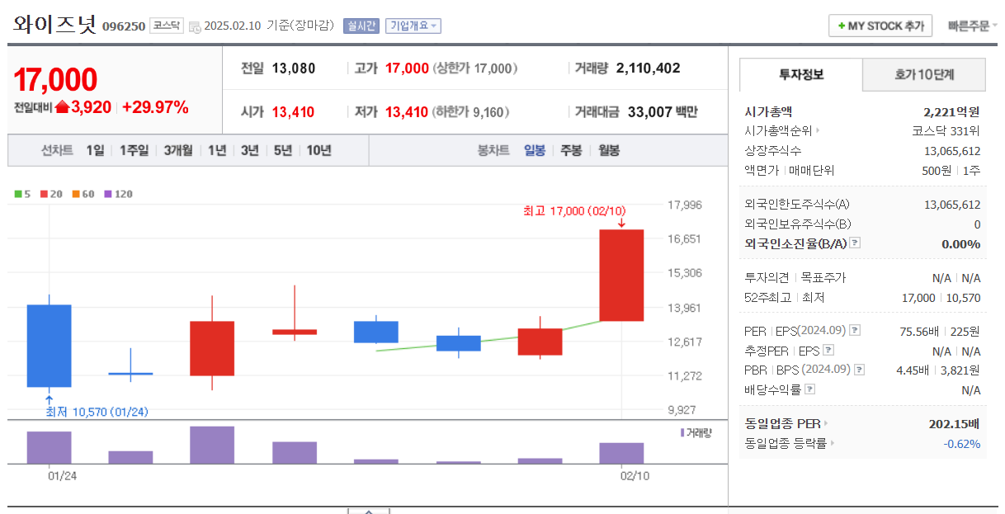Click the 거래대금 value 33,007 백만
The image size is (1005, 514).
click(663, 112)
